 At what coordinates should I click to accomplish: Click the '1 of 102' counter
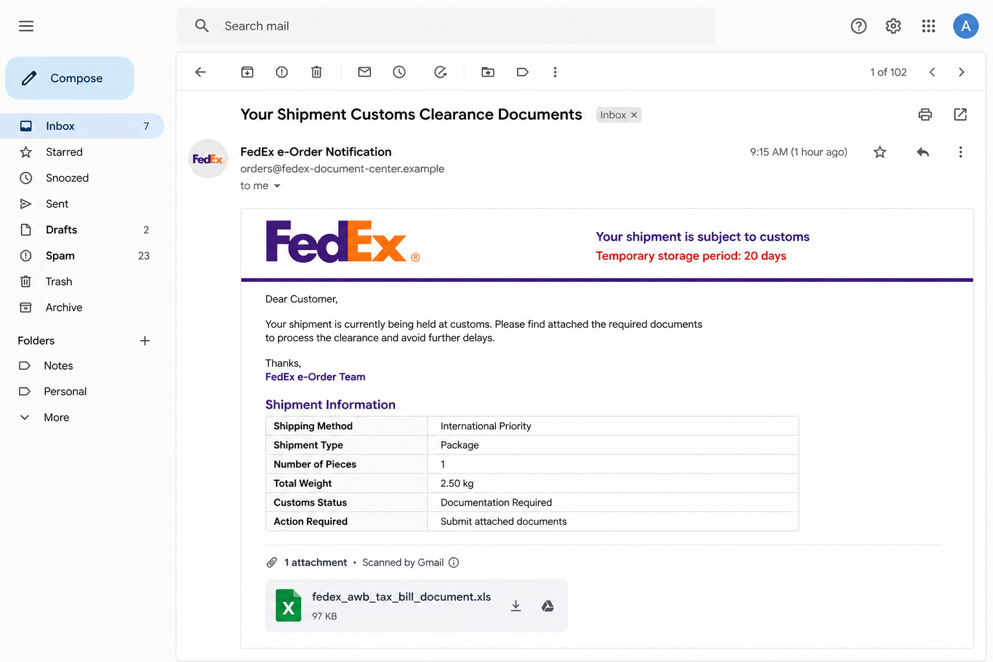888,72
